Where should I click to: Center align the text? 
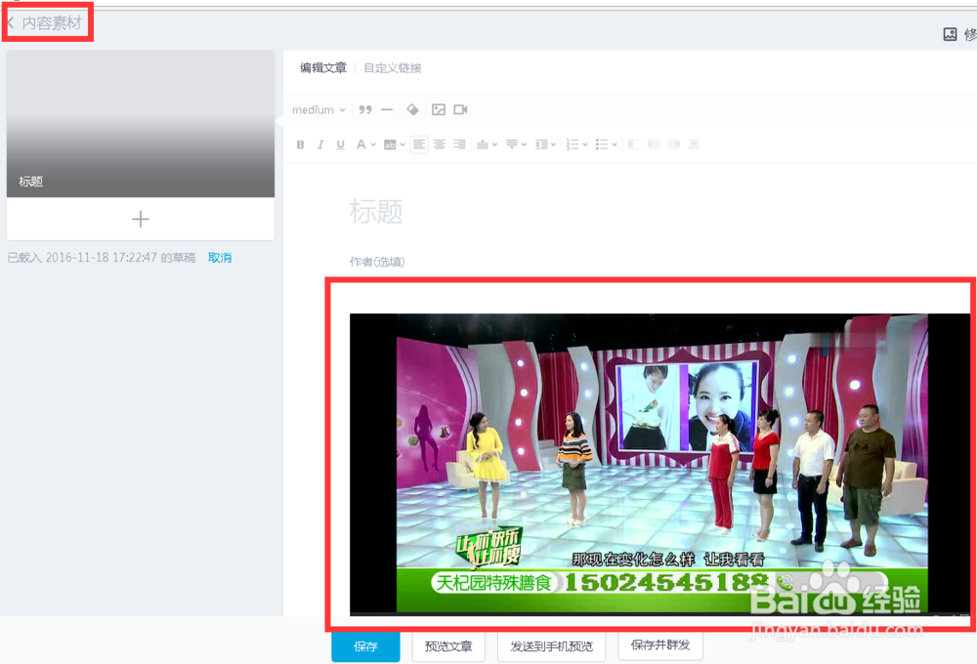(440, 145)
